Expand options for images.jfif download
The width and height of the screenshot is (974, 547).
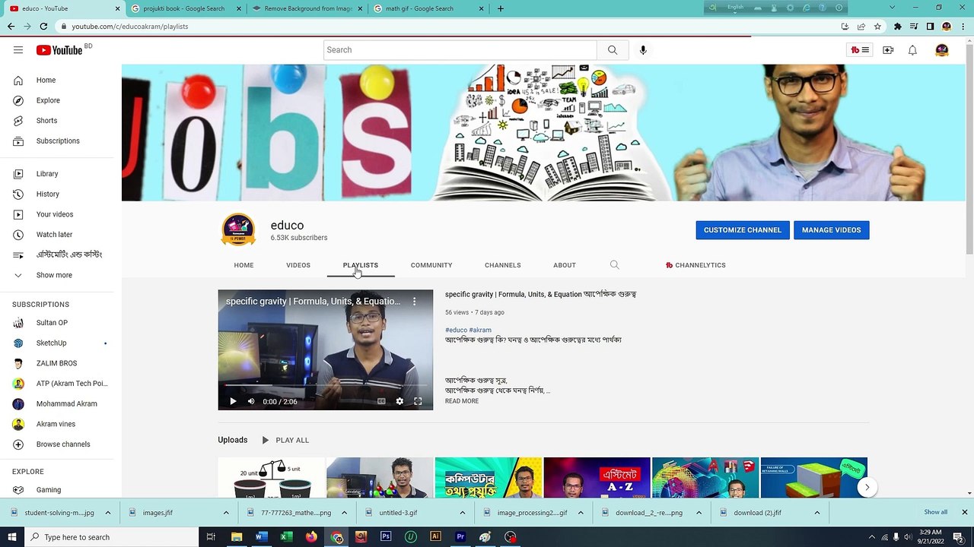point(226,513)
